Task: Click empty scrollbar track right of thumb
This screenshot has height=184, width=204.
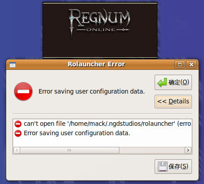Action: pos(152,150)
